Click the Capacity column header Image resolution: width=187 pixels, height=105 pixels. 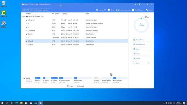point(64,14)
